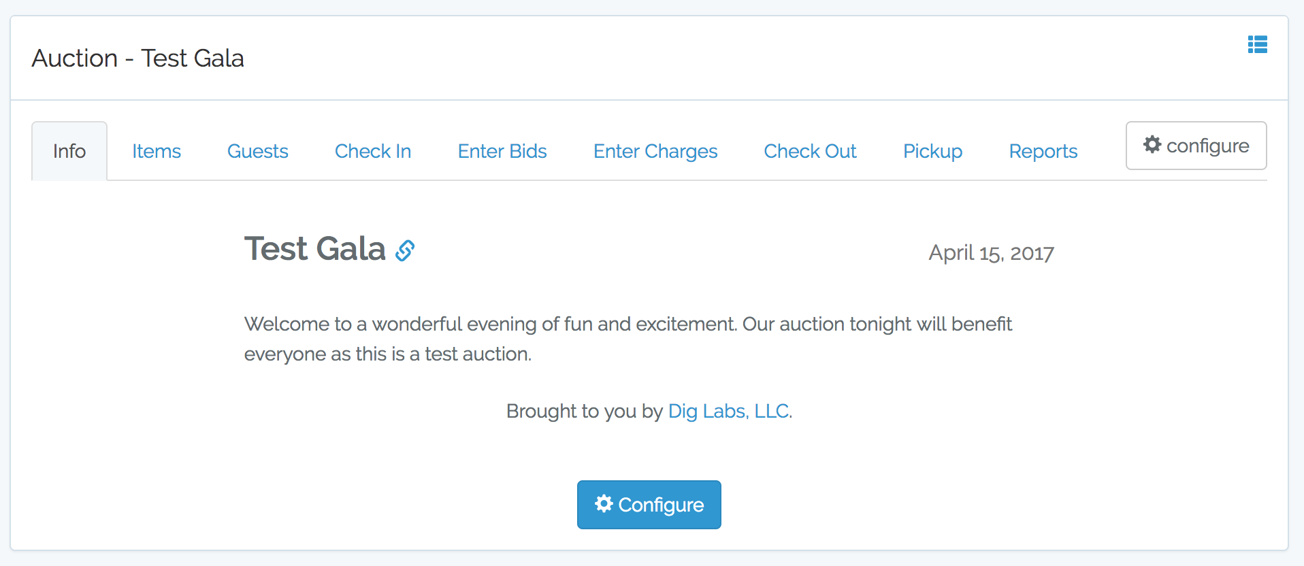Open the Check Out tab

(x=810, y=151)
